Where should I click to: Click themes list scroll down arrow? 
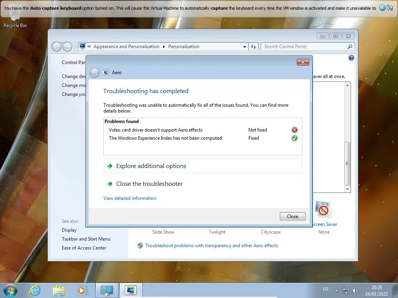pyautogui.click(x=347, y=189)
